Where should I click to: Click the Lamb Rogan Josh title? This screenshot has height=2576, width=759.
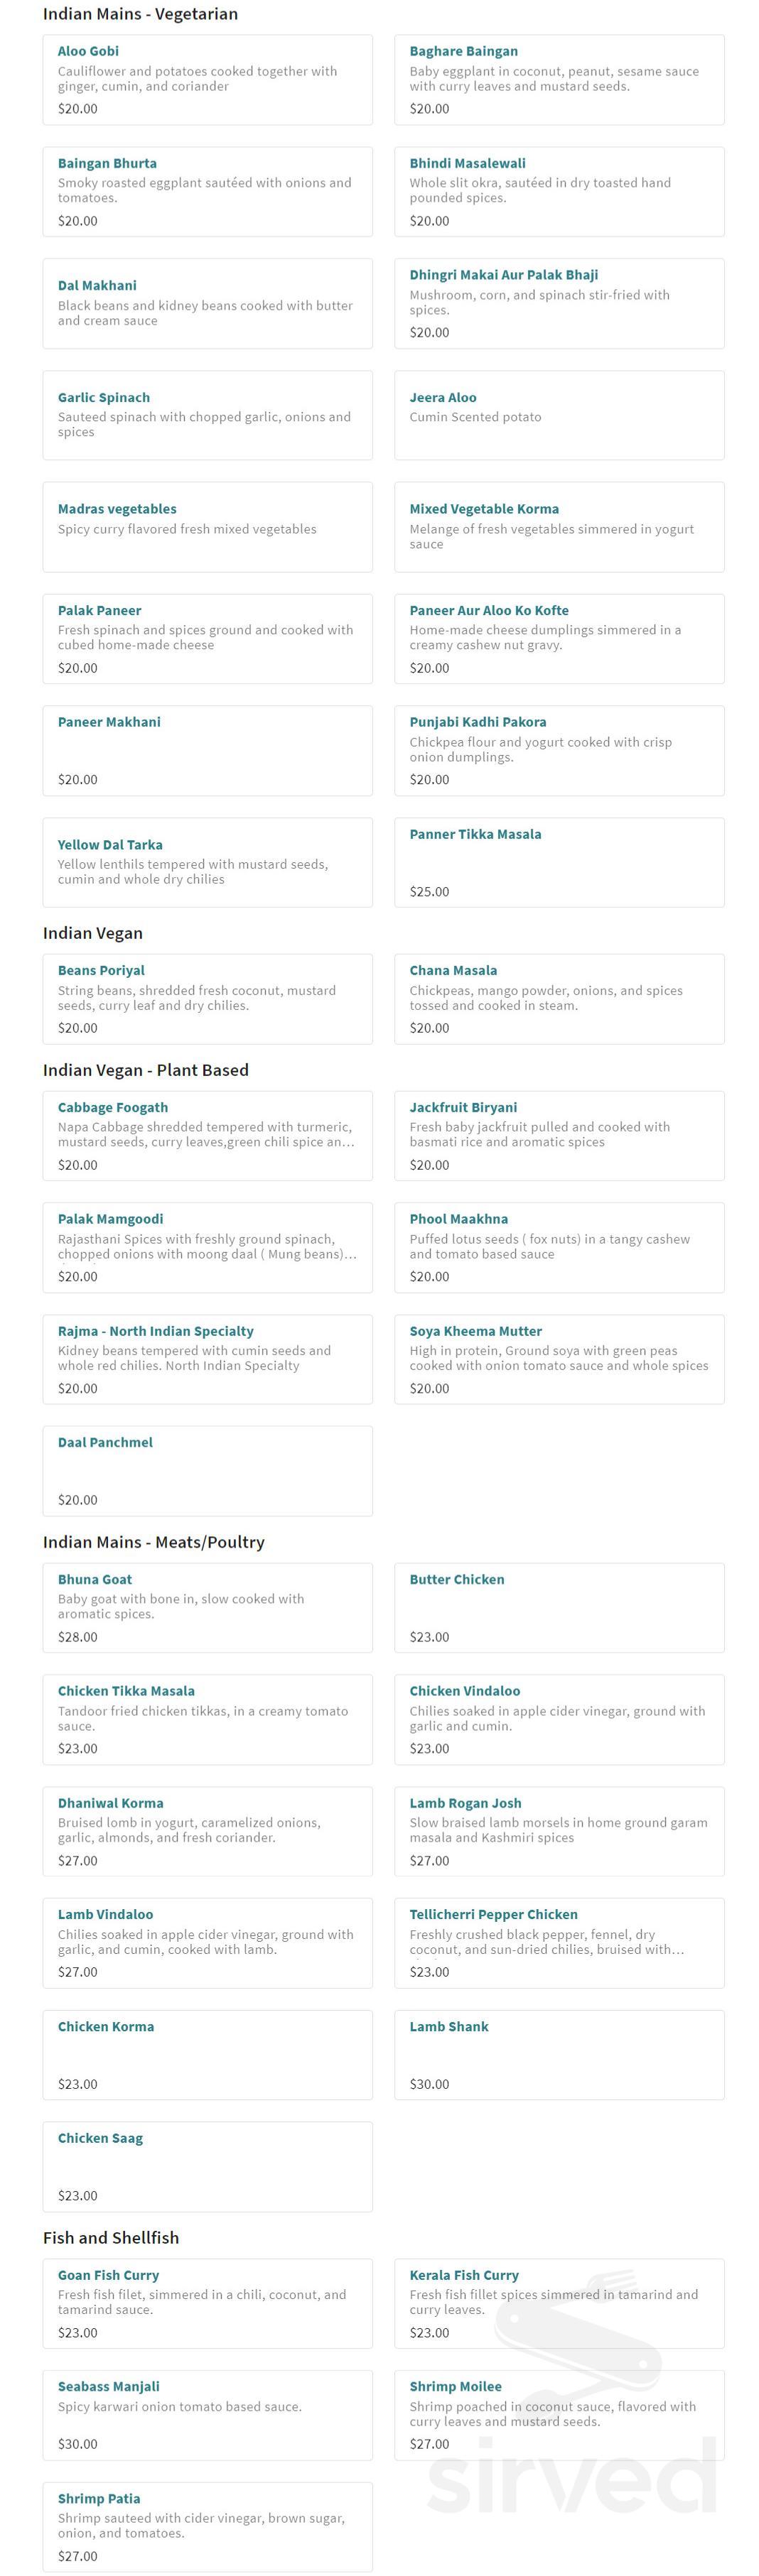465,1803
